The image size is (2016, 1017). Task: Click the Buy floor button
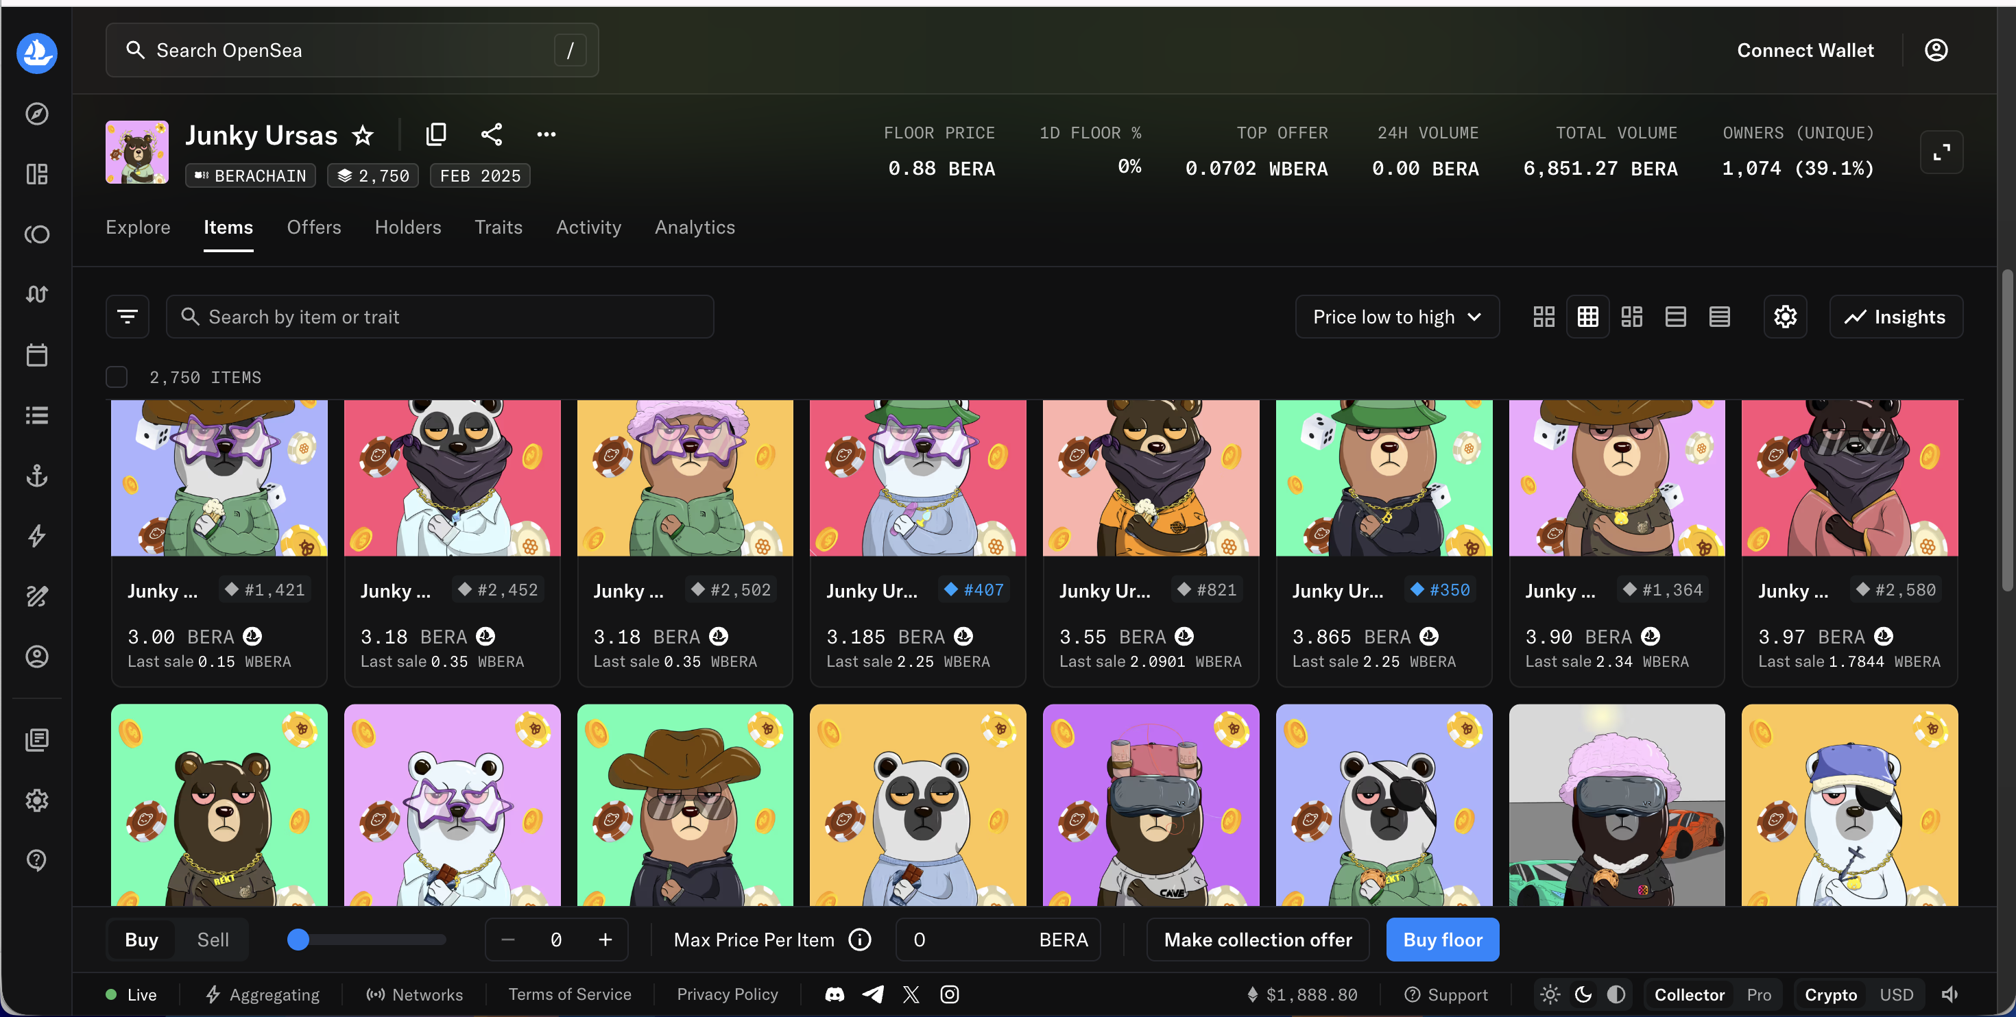click(x=1442, y=940)
